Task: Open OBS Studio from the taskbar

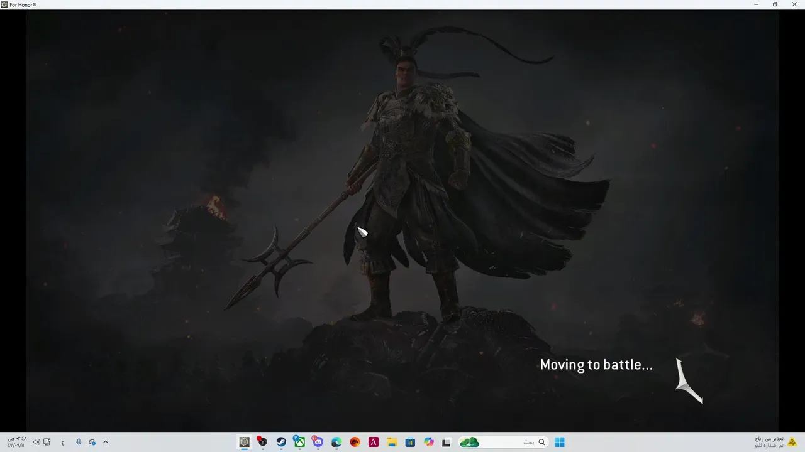Action: [x=262, y=442]
